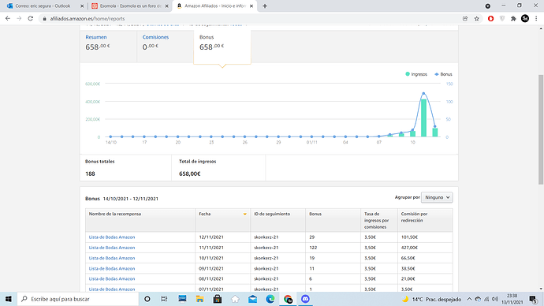
Task: Open the volume speaker icon
Action: point(495,299)
